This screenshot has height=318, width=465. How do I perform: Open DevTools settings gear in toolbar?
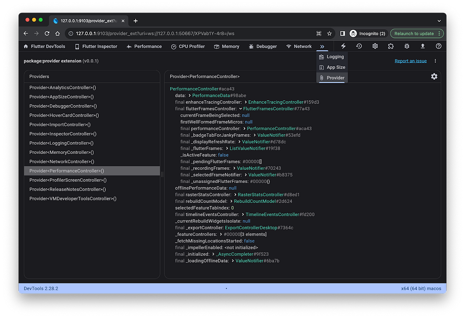click(375, 46)
